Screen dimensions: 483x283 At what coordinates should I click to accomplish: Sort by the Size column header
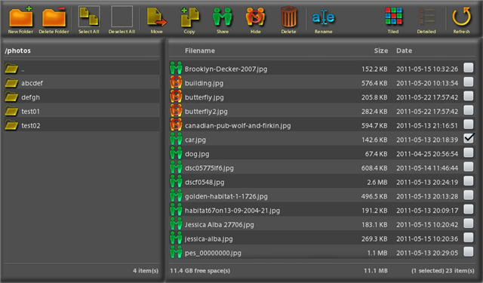(x=380, y=51)
